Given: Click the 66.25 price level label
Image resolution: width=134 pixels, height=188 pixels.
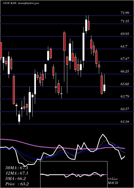Looking at the screenshot, I should (125, 71).
